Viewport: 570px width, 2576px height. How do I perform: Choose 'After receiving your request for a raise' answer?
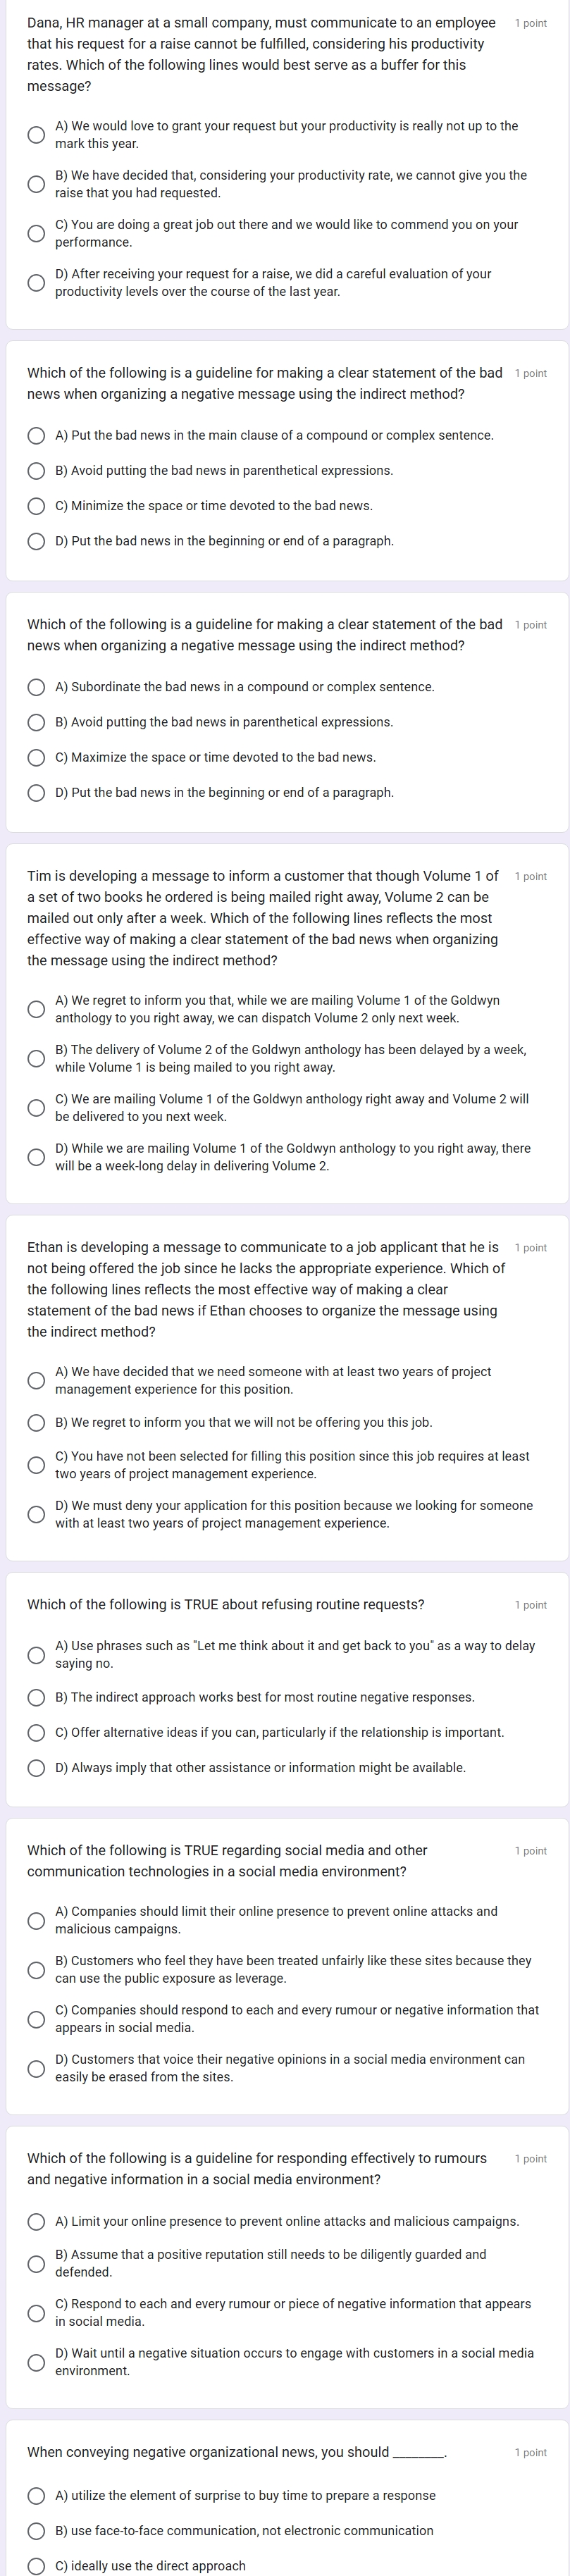pos(36,282)
